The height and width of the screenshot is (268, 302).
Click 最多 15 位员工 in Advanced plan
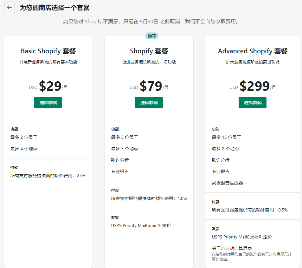coord(227,137)
